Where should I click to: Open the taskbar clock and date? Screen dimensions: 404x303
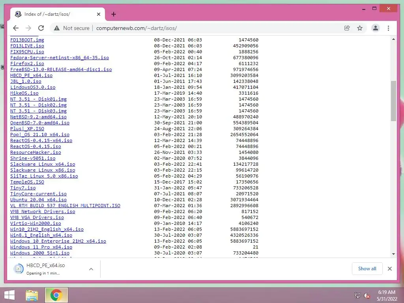point(387,296)
